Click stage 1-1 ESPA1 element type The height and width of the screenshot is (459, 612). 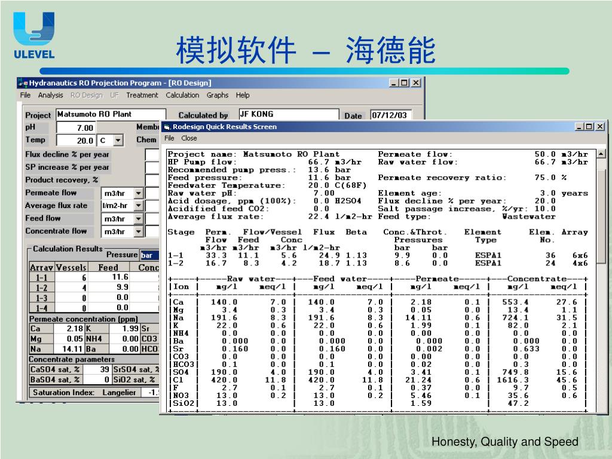point(488,255)
